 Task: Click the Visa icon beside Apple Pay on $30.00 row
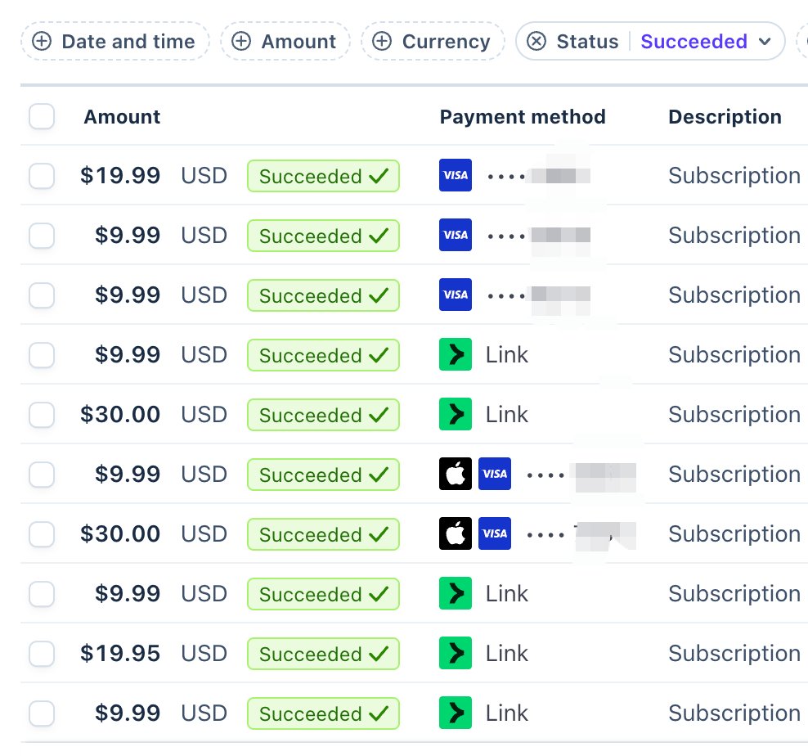coord(495,533)
